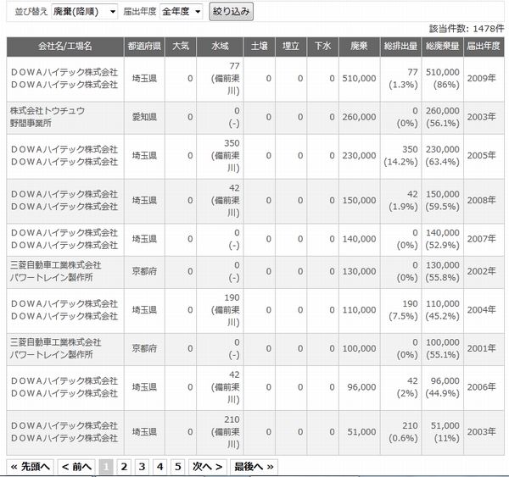Screen dimensions: 509x477
Task: Click the 140,000 廃棄 value cell
Action: pyautogui.click(x=359, y=239)
